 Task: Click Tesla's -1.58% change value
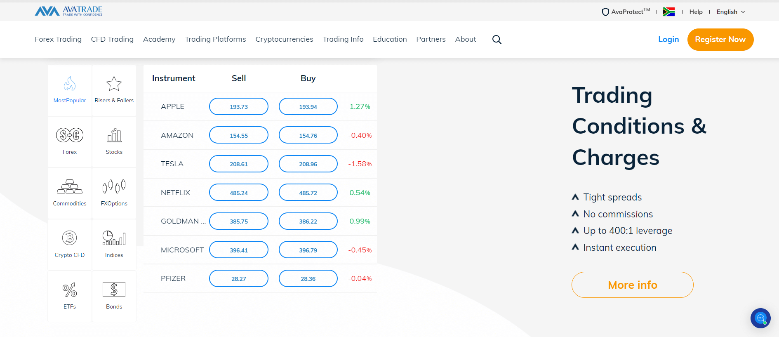[x=360, y=164]
